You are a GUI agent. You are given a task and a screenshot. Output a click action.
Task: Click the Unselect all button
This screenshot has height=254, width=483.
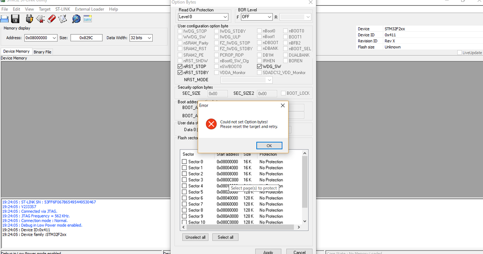[x=195, y=237]
